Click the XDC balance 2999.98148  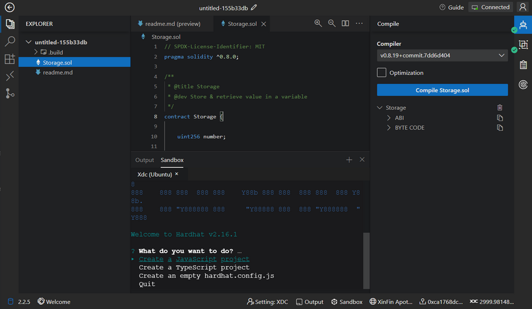[492, 302]
